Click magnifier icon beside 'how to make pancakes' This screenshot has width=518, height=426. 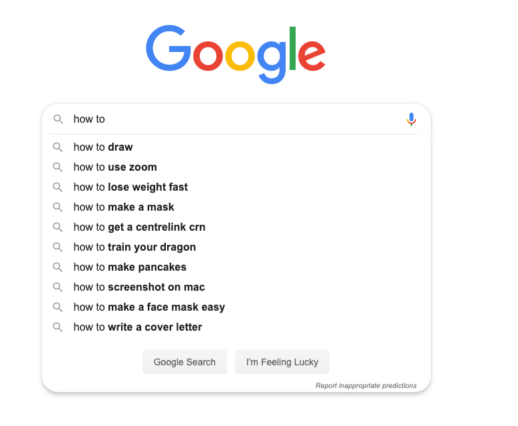click(58, 267)
